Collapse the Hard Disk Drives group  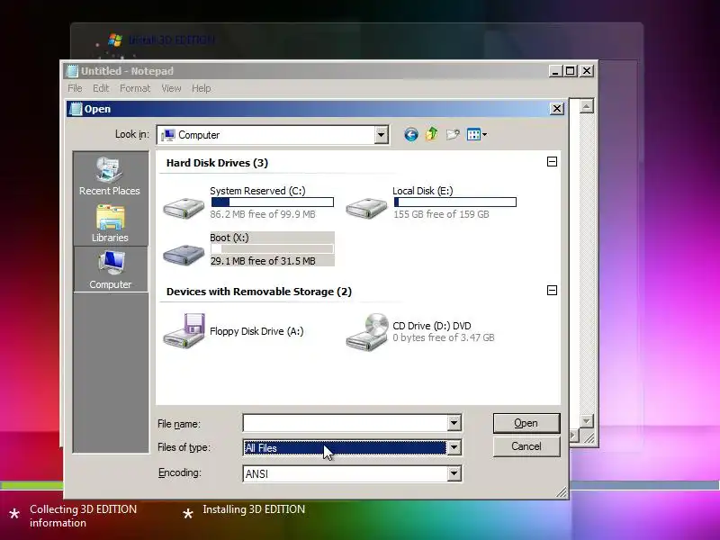click(552, 162)
